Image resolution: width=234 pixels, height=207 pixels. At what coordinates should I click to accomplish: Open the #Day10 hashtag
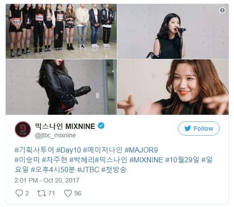[x=68, y=150]
